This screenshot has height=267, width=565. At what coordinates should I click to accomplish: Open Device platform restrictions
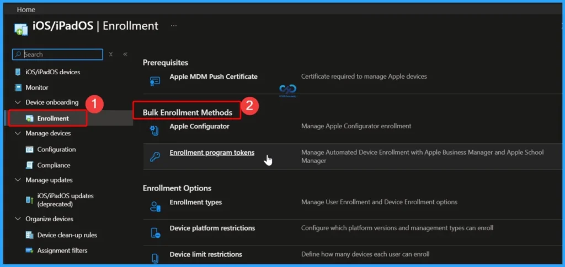212,228
